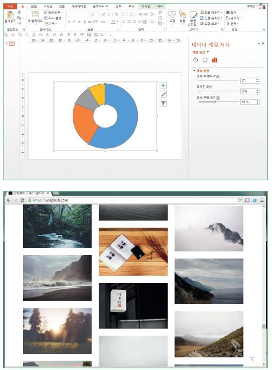Switch to the Animations (애니메이션) ribbon tab
The image size is (272, 370).
tap(79, 6)
